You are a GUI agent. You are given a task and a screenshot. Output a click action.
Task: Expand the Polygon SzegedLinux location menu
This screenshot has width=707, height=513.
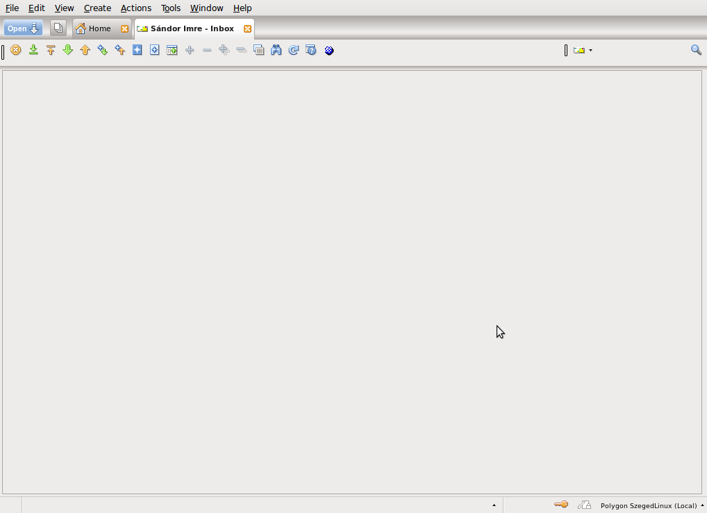pos(702,505)
